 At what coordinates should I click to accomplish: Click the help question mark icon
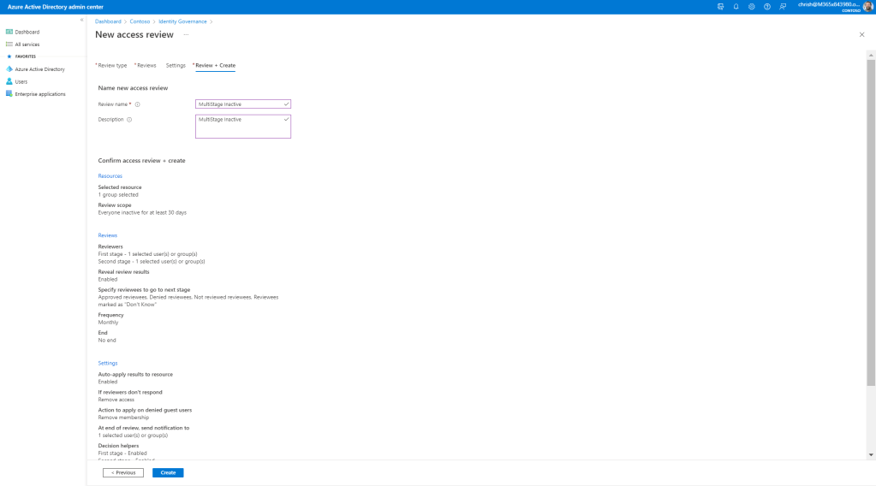tap(767, 6)
